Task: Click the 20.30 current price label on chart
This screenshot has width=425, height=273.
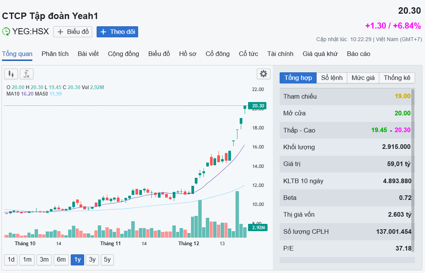Action: point(257,106)
